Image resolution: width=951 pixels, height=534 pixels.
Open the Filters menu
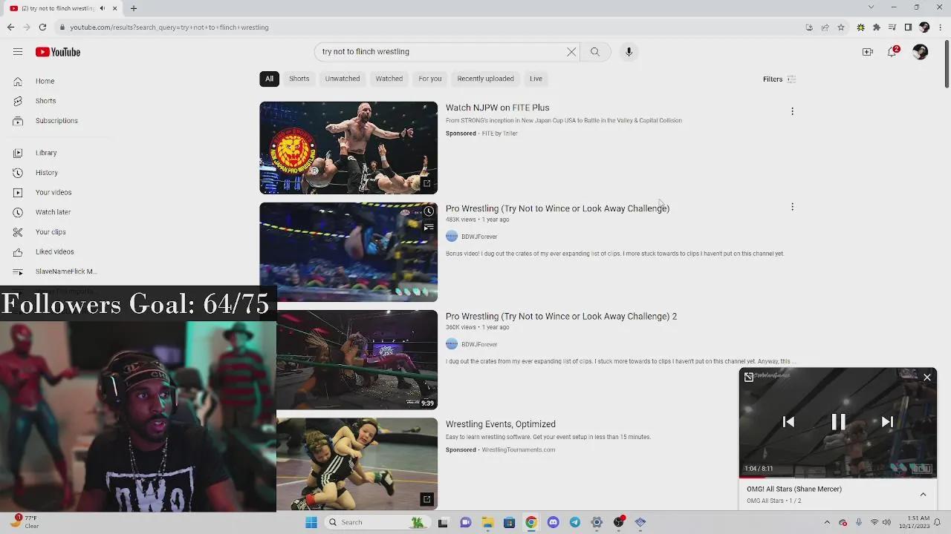779,79
